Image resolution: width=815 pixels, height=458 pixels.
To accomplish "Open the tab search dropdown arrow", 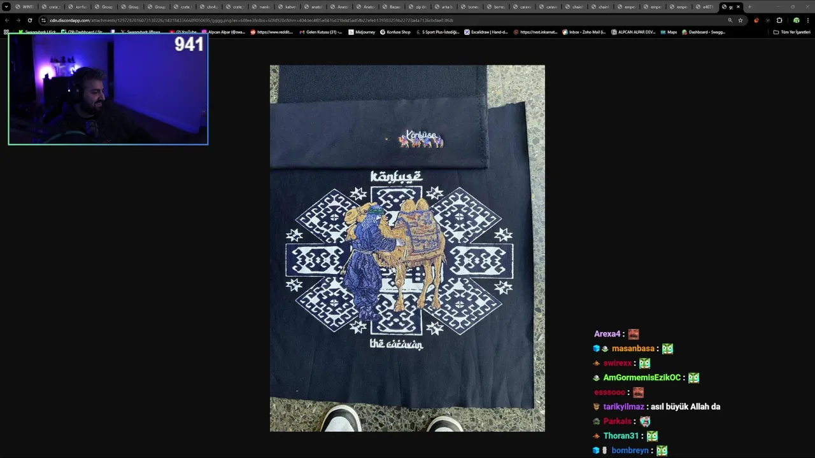I will tap(6, 7).
